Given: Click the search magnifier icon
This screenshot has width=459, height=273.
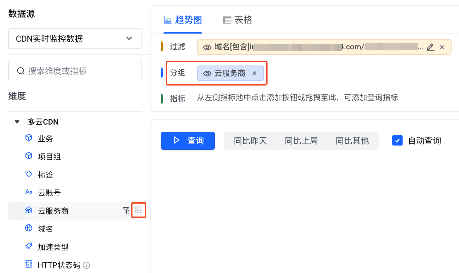Looking at the screenshot, I should pos(21,71).
